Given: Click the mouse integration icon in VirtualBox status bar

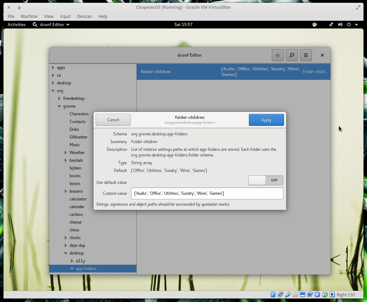Looking at the screenshot, I should [324, 295].
